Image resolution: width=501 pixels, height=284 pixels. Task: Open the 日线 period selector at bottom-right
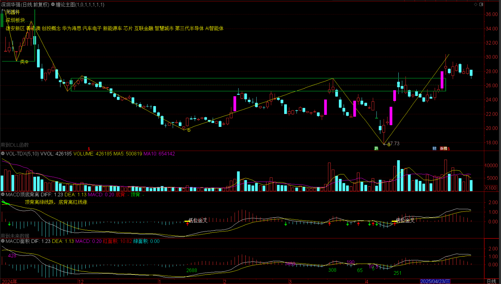point(491,281)
